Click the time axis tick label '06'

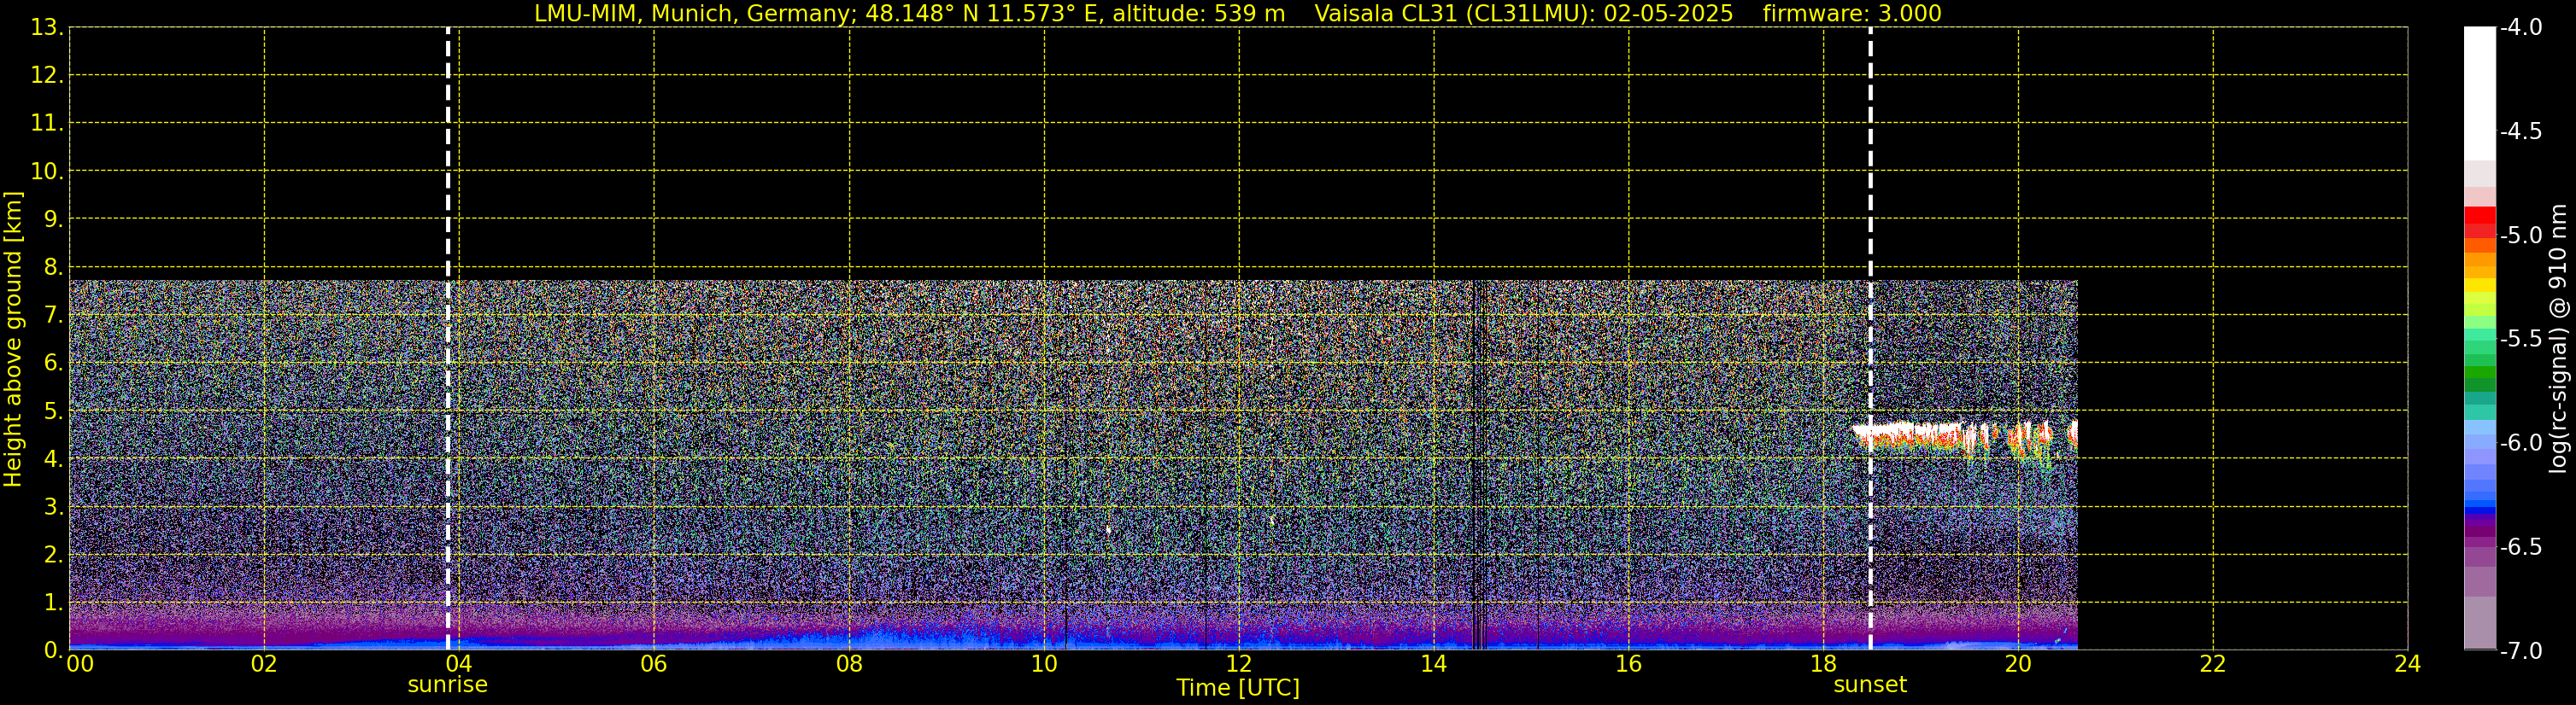653,664
